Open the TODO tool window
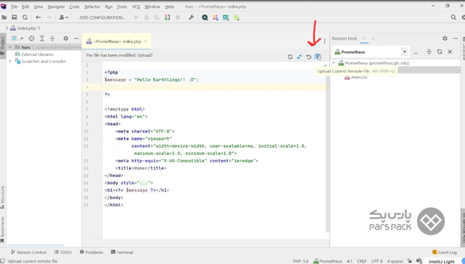Viewport: 465px width, 264px height. tap(63, 252)
